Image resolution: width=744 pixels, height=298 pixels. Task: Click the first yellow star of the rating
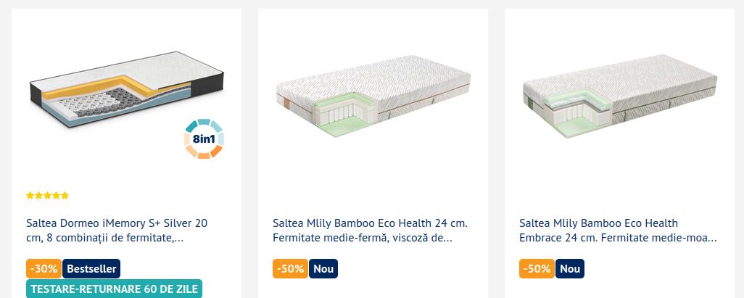(30, 196)
